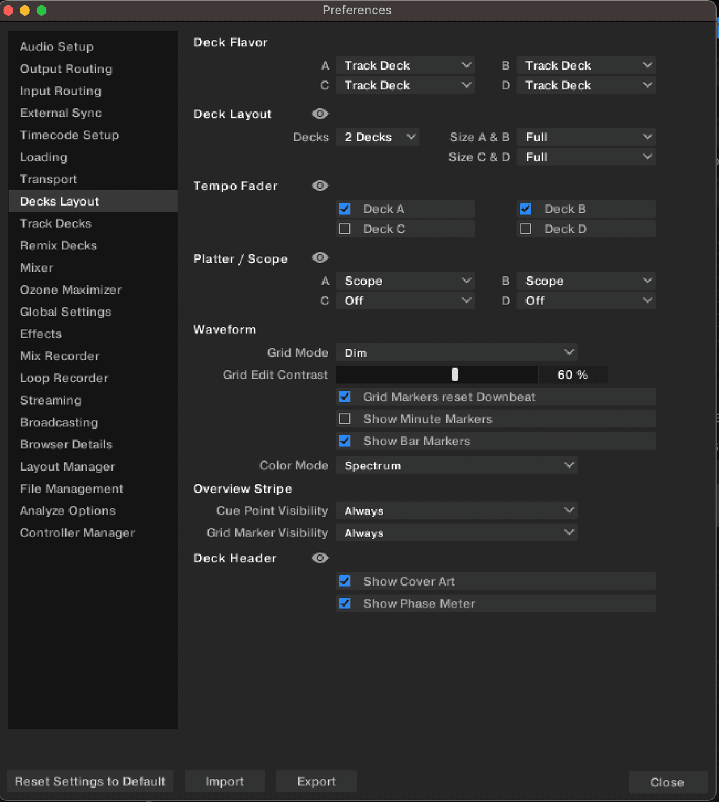Open the Cue Point Visibility dropdown
The image size is (719, 802).
click(x=456, y=511)
